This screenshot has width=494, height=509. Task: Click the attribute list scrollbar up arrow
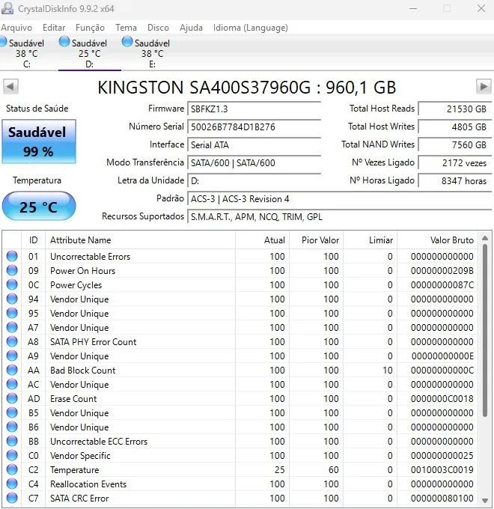(485, 239)
